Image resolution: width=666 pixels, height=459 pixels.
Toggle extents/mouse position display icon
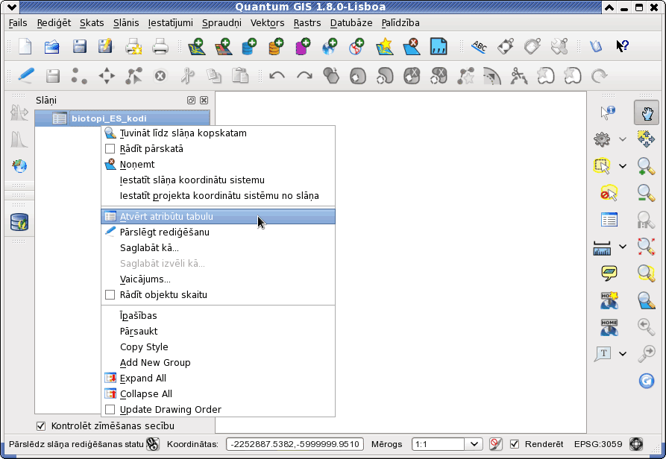click(x=152, y=444)
